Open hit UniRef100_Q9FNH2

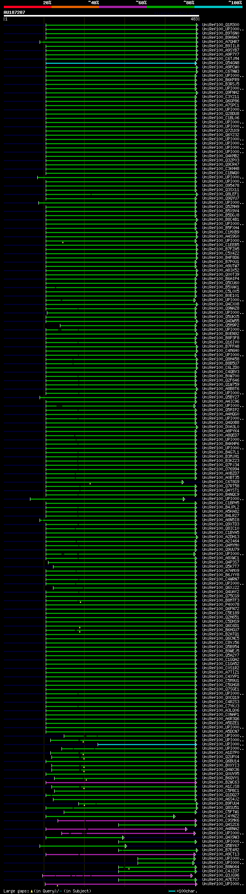point(221,93)
